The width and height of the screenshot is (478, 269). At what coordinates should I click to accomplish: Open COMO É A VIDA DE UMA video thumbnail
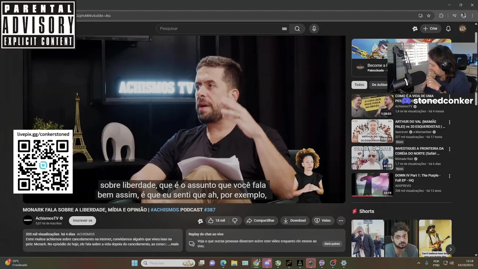tap(372, 105)
